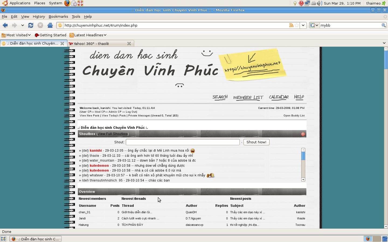The width and height of the screenshot is (388, 242).
Task: Close the Diễn đàn học sinh tab
Action: 62,43
